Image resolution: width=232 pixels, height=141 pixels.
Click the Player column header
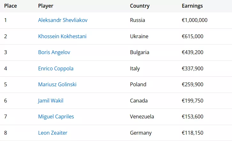46,6
